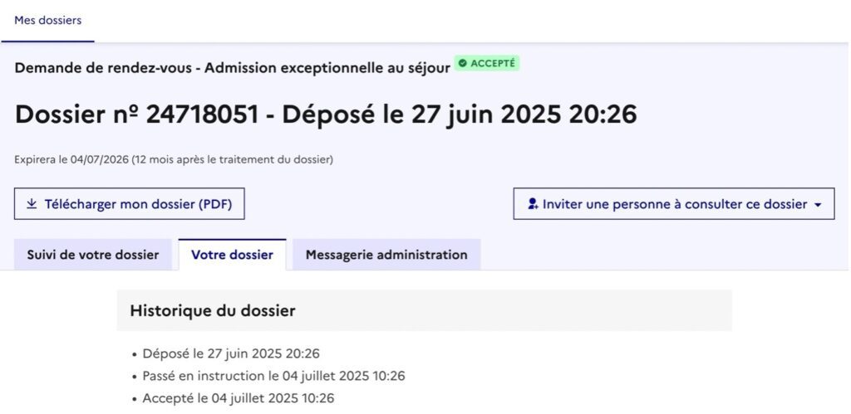
Task: Expand the invite dropdown caret arrow
Action: click(x=818, y=205)
